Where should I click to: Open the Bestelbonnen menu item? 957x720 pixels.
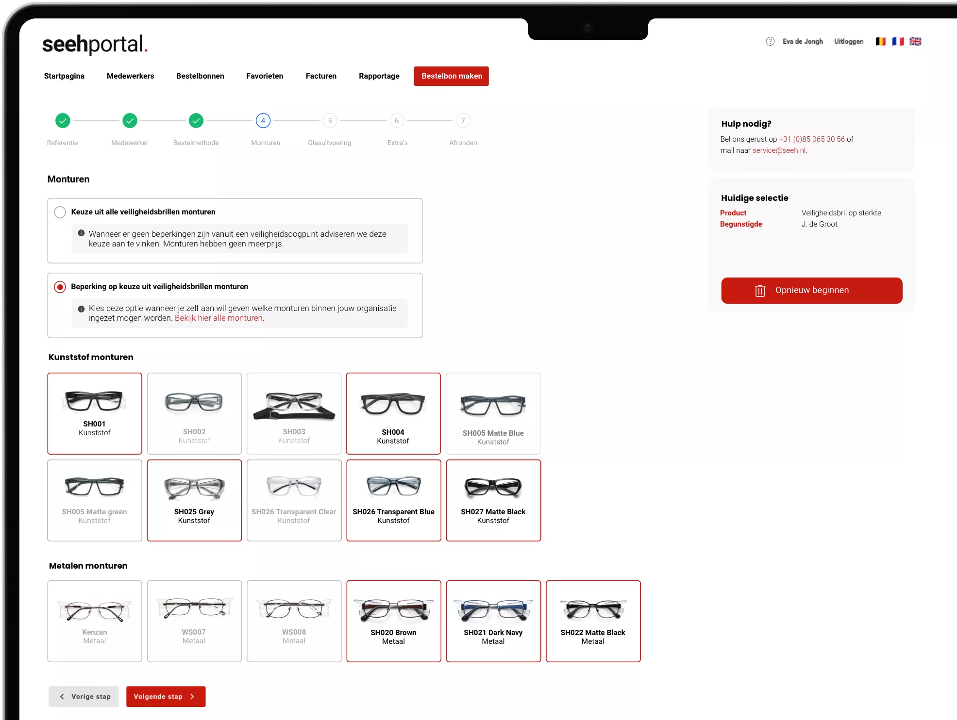(x=200, y=76)
